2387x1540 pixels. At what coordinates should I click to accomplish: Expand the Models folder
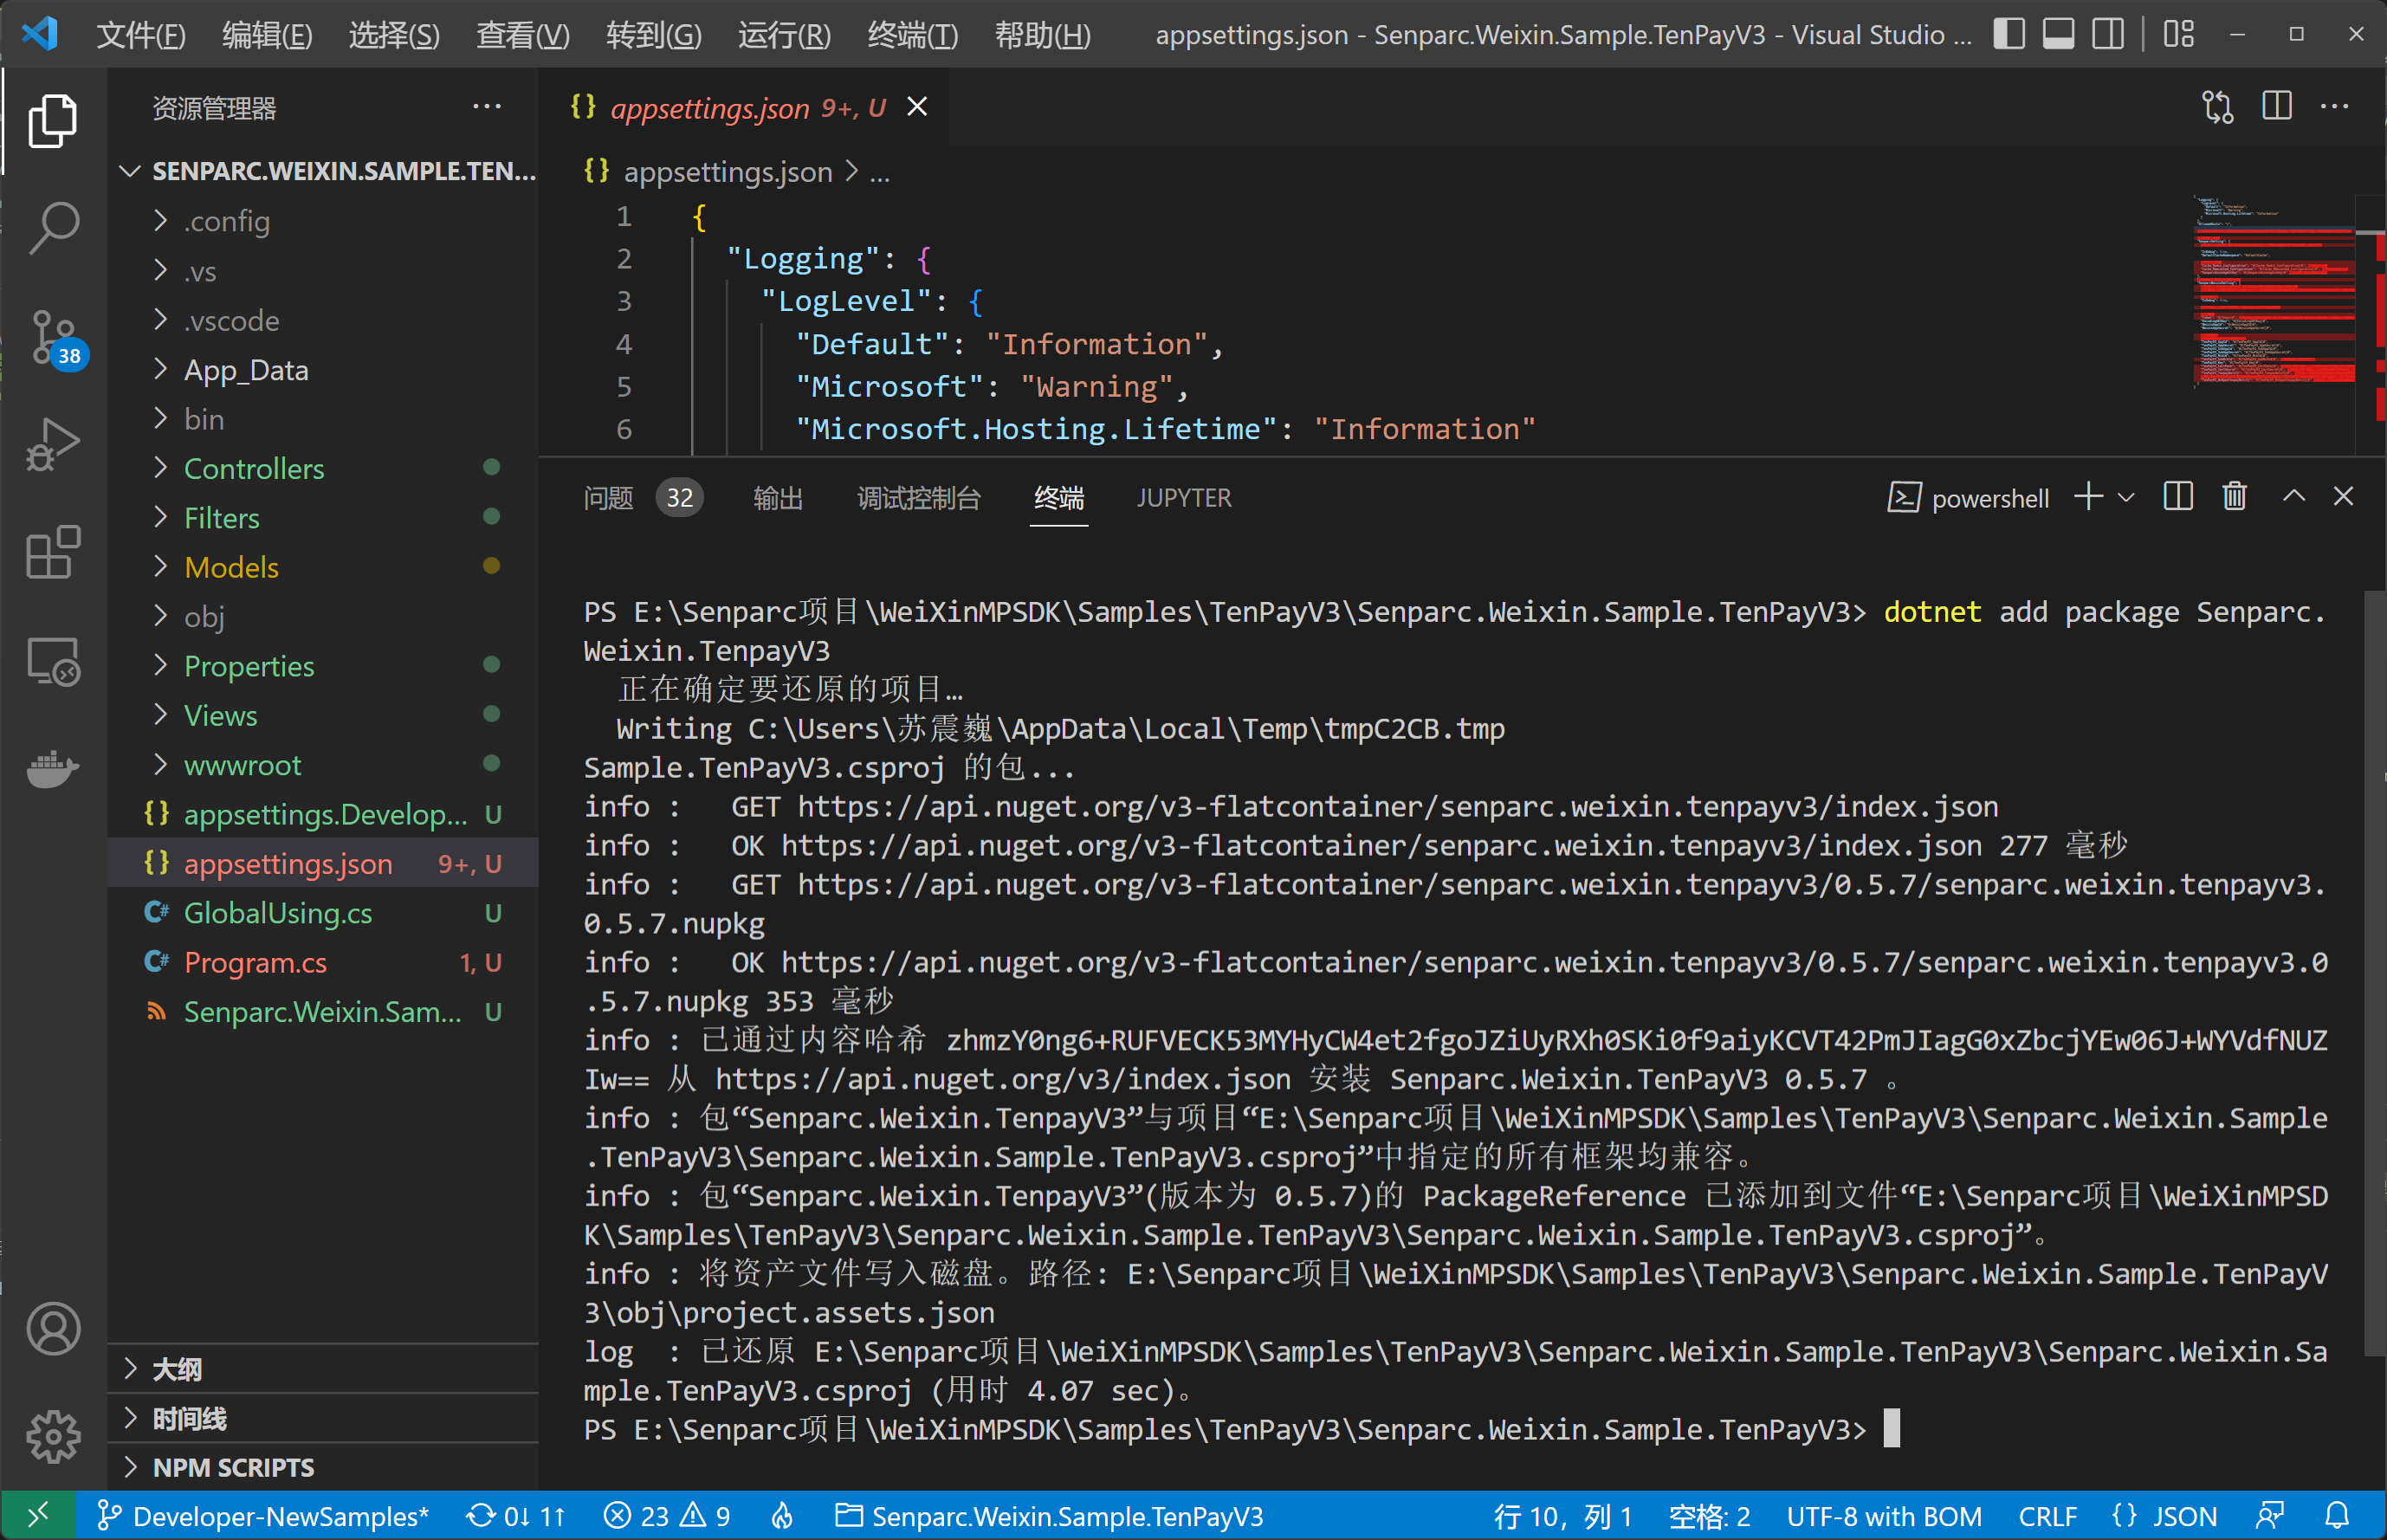[323, 567]
